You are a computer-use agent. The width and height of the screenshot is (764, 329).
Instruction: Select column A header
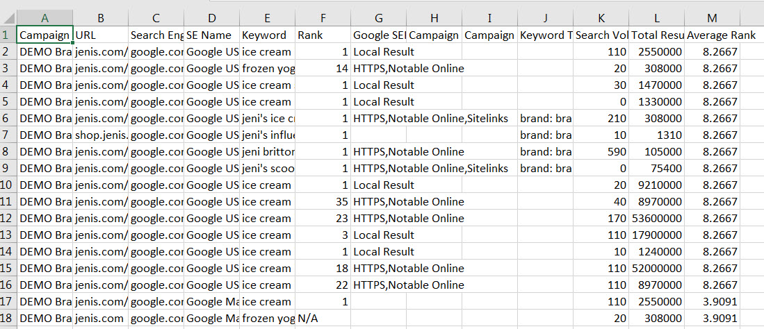[45, 19]
